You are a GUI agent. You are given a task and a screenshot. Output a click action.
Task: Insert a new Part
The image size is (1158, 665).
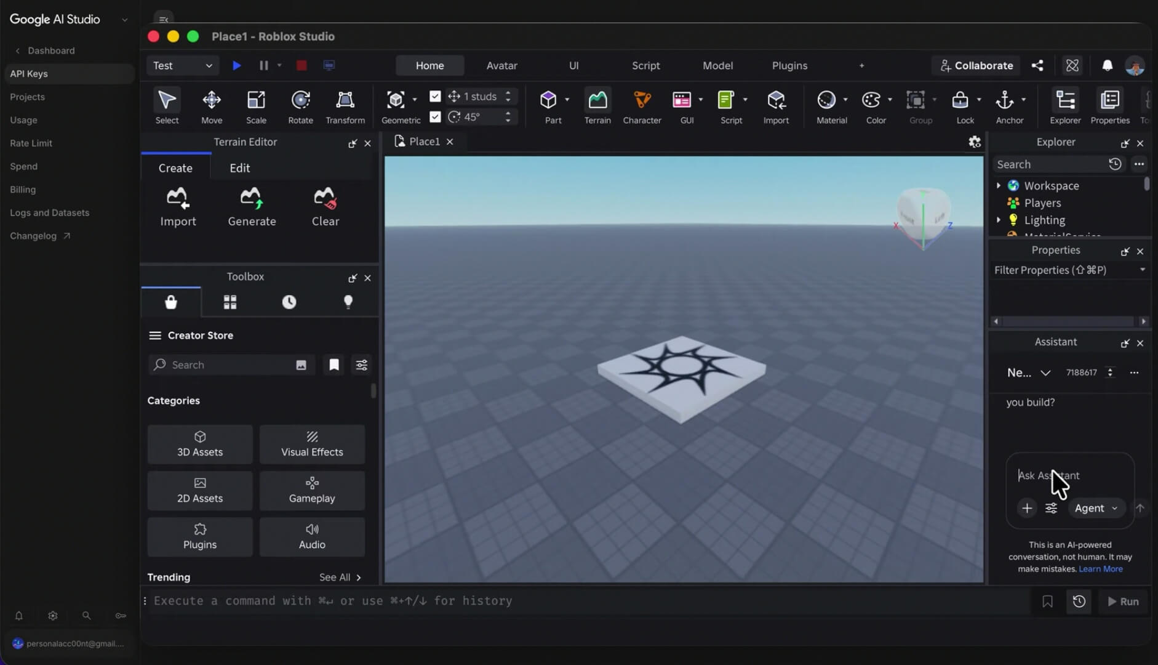pyautogui.click(x=549, y=106)
